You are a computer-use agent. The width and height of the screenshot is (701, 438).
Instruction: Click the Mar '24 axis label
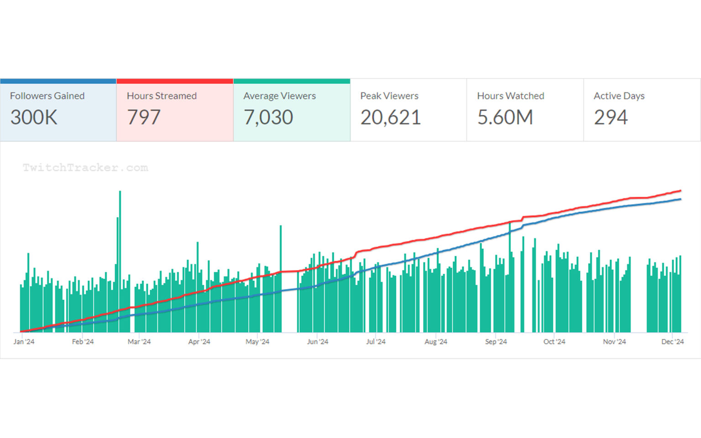pyautogui.click(x=139, y=342)
